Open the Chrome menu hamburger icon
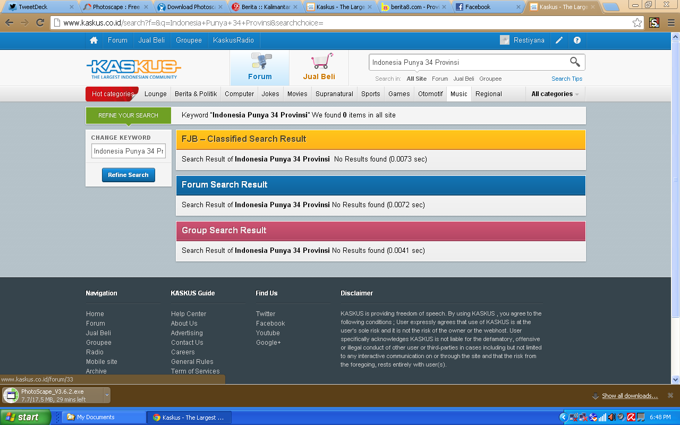The height and width of the screenshot is (425, 680). pos(670,23)
